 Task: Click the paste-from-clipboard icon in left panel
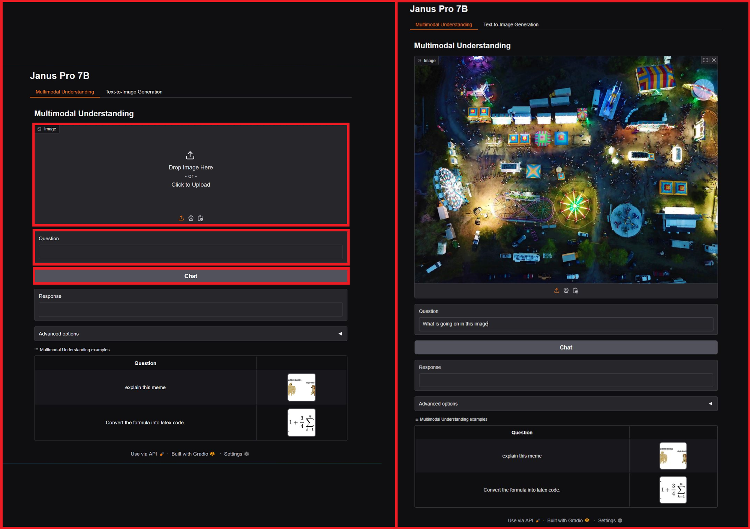coord(201,218)
